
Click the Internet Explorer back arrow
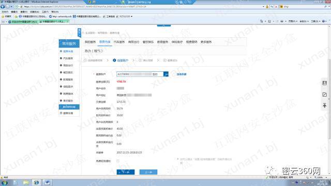coord(3,7)
